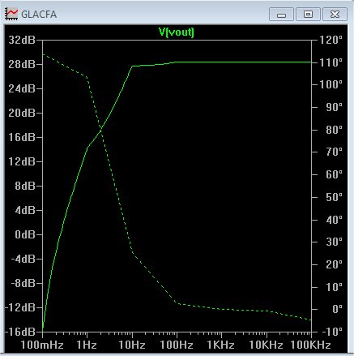Image resolution: width=354 pixels, height=356 pixels.
Task: Click the 70° phase axis label
Action: coord(335,152)
